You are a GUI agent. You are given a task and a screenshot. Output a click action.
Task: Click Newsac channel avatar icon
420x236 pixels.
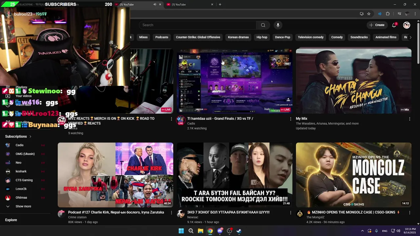[x=180, y=214]
